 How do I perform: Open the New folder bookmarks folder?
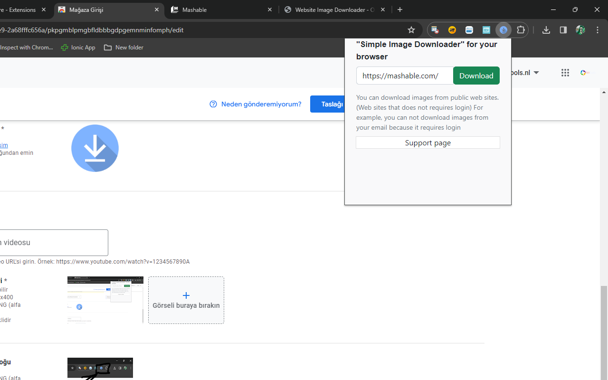coord(123,47)
